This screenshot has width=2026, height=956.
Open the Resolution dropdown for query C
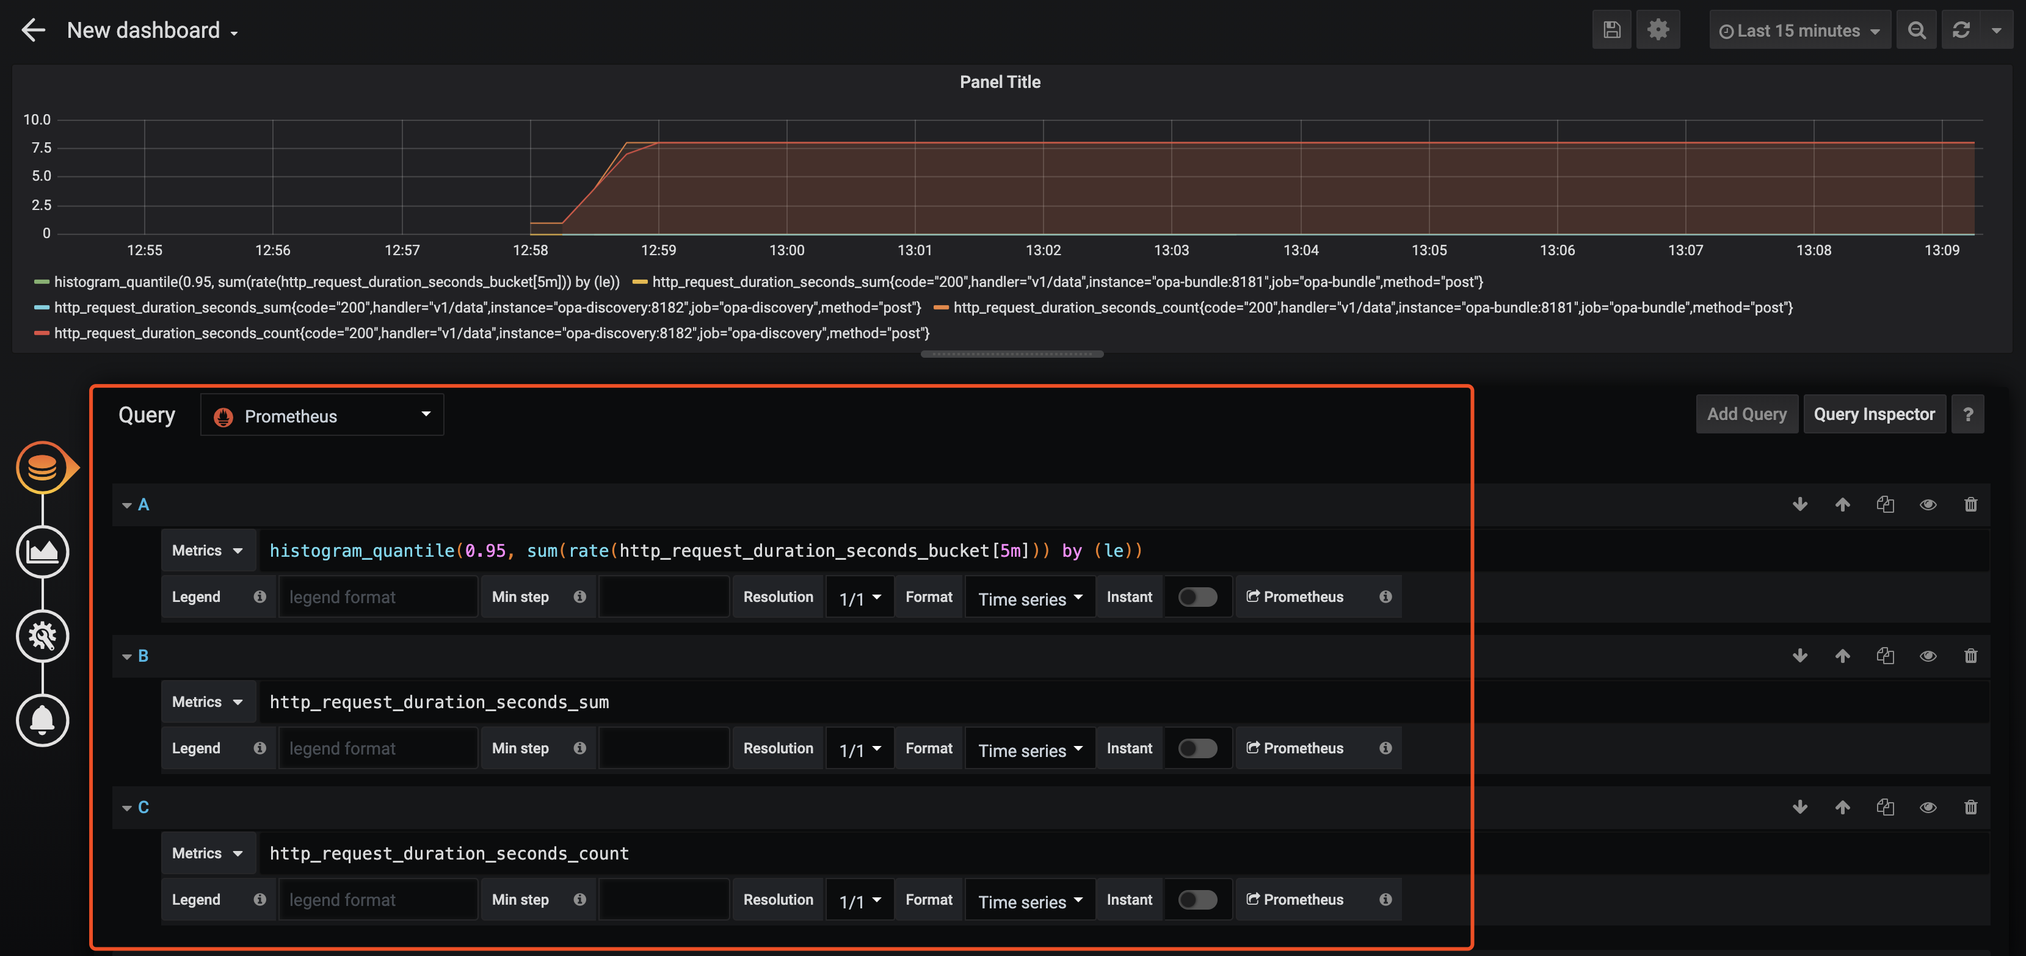(857, 899)
